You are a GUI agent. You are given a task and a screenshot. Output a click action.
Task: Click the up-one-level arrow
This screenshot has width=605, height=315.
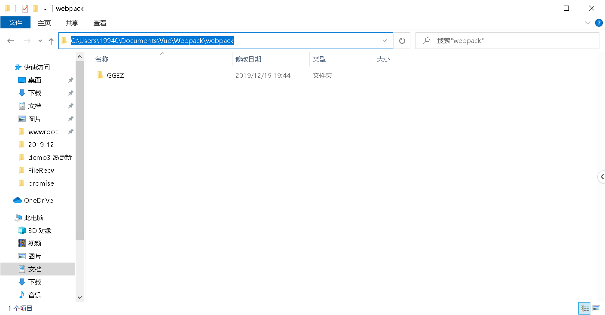(x=51, y=40)
